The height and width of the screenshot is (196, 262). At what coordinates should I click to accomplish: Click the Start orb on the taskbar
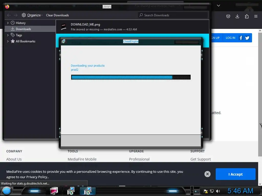(x=6, y=191)
